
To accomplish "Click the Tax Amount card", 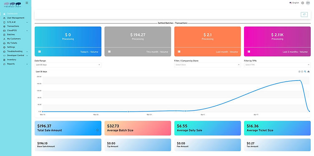I will point(277,145).
